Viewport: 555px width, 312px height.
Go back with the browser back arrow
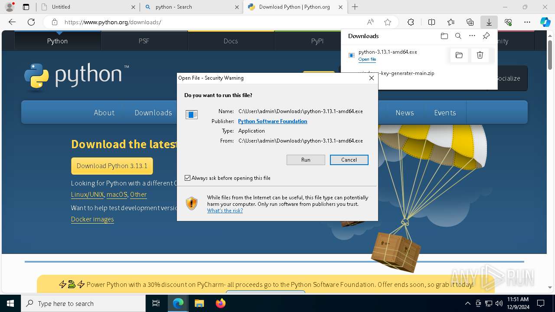[x=12, y=22]
